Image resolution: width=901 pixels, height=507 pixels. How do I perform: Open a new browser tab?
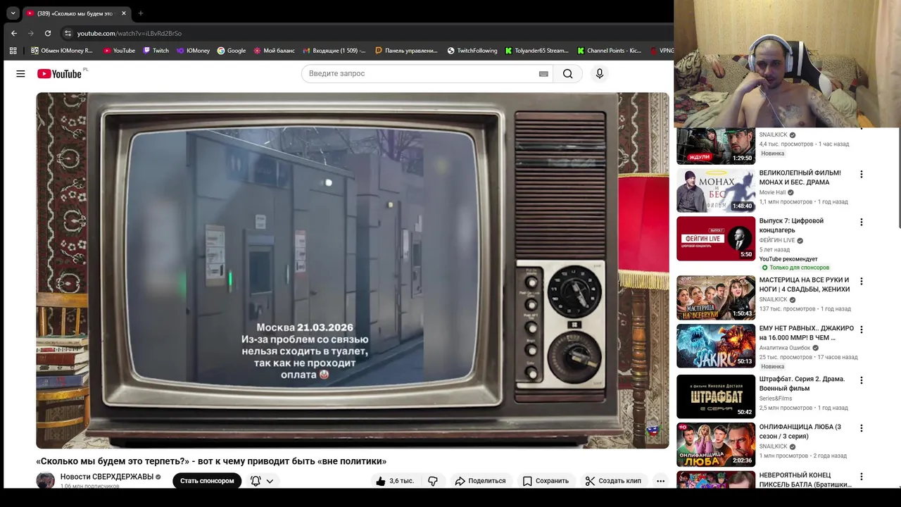pos(140,13)
